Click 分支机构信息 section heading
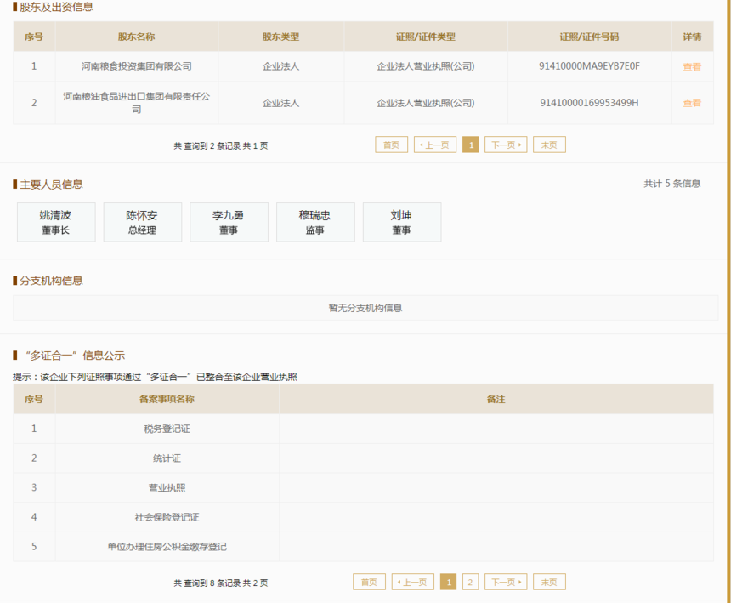The height and width of the screenshot is (603, 731). (51, 281)
